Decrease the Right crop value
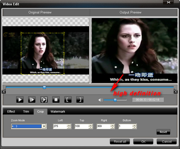This screenshot has height=149, width=180. (x=112, y=127)
